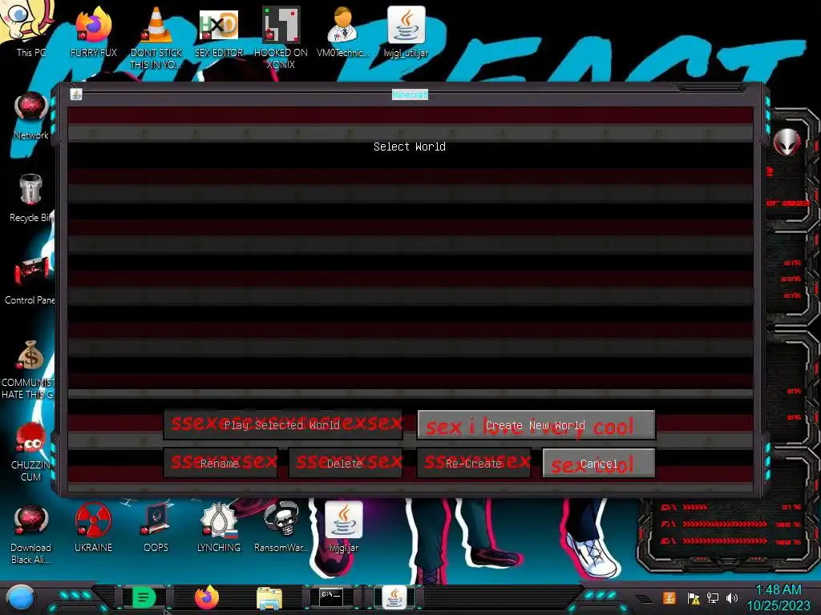This screenshot has height=615, width=821.
Task: Open the green notes app in taskbar
Action: pos(144,597)
